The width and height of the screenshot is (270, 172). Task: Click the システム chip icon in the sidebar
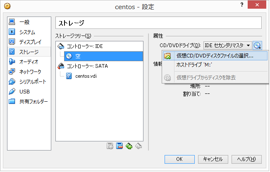12,32
